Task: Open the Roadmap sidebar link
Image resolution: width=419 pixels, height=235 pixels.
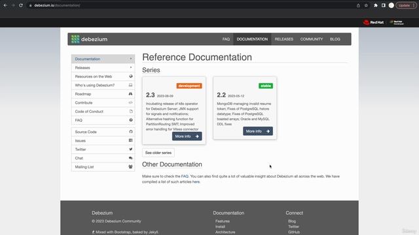Action: pos(103,94)
